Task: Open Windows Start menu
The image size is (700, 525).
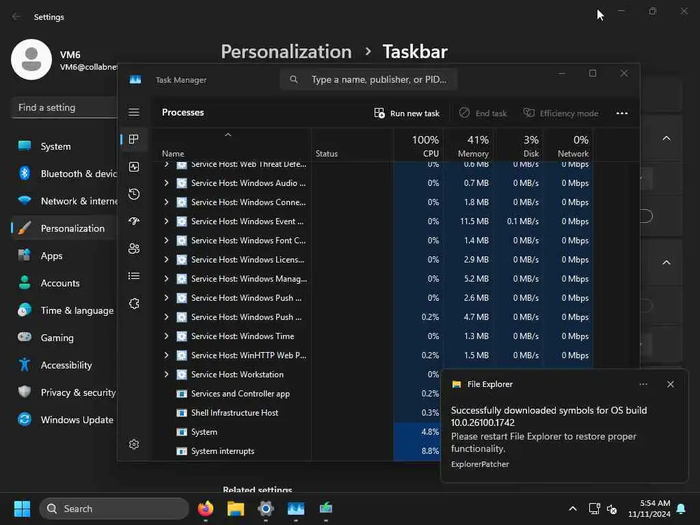Action: click(22, 509)
